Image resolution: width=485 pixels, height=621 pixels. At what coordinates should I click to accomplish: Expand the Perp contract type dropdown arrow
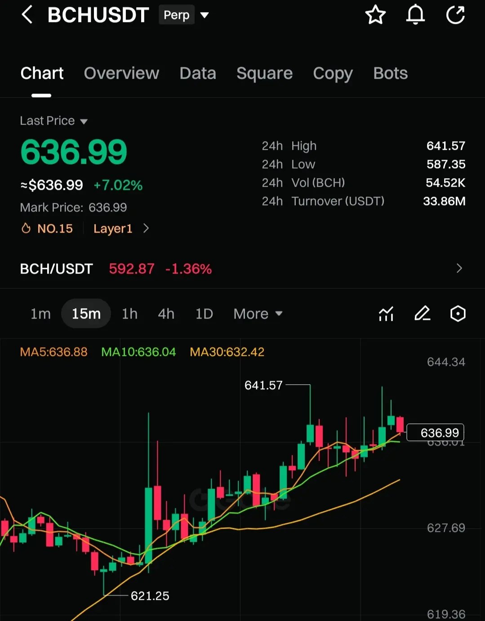(x=205, y=15)
